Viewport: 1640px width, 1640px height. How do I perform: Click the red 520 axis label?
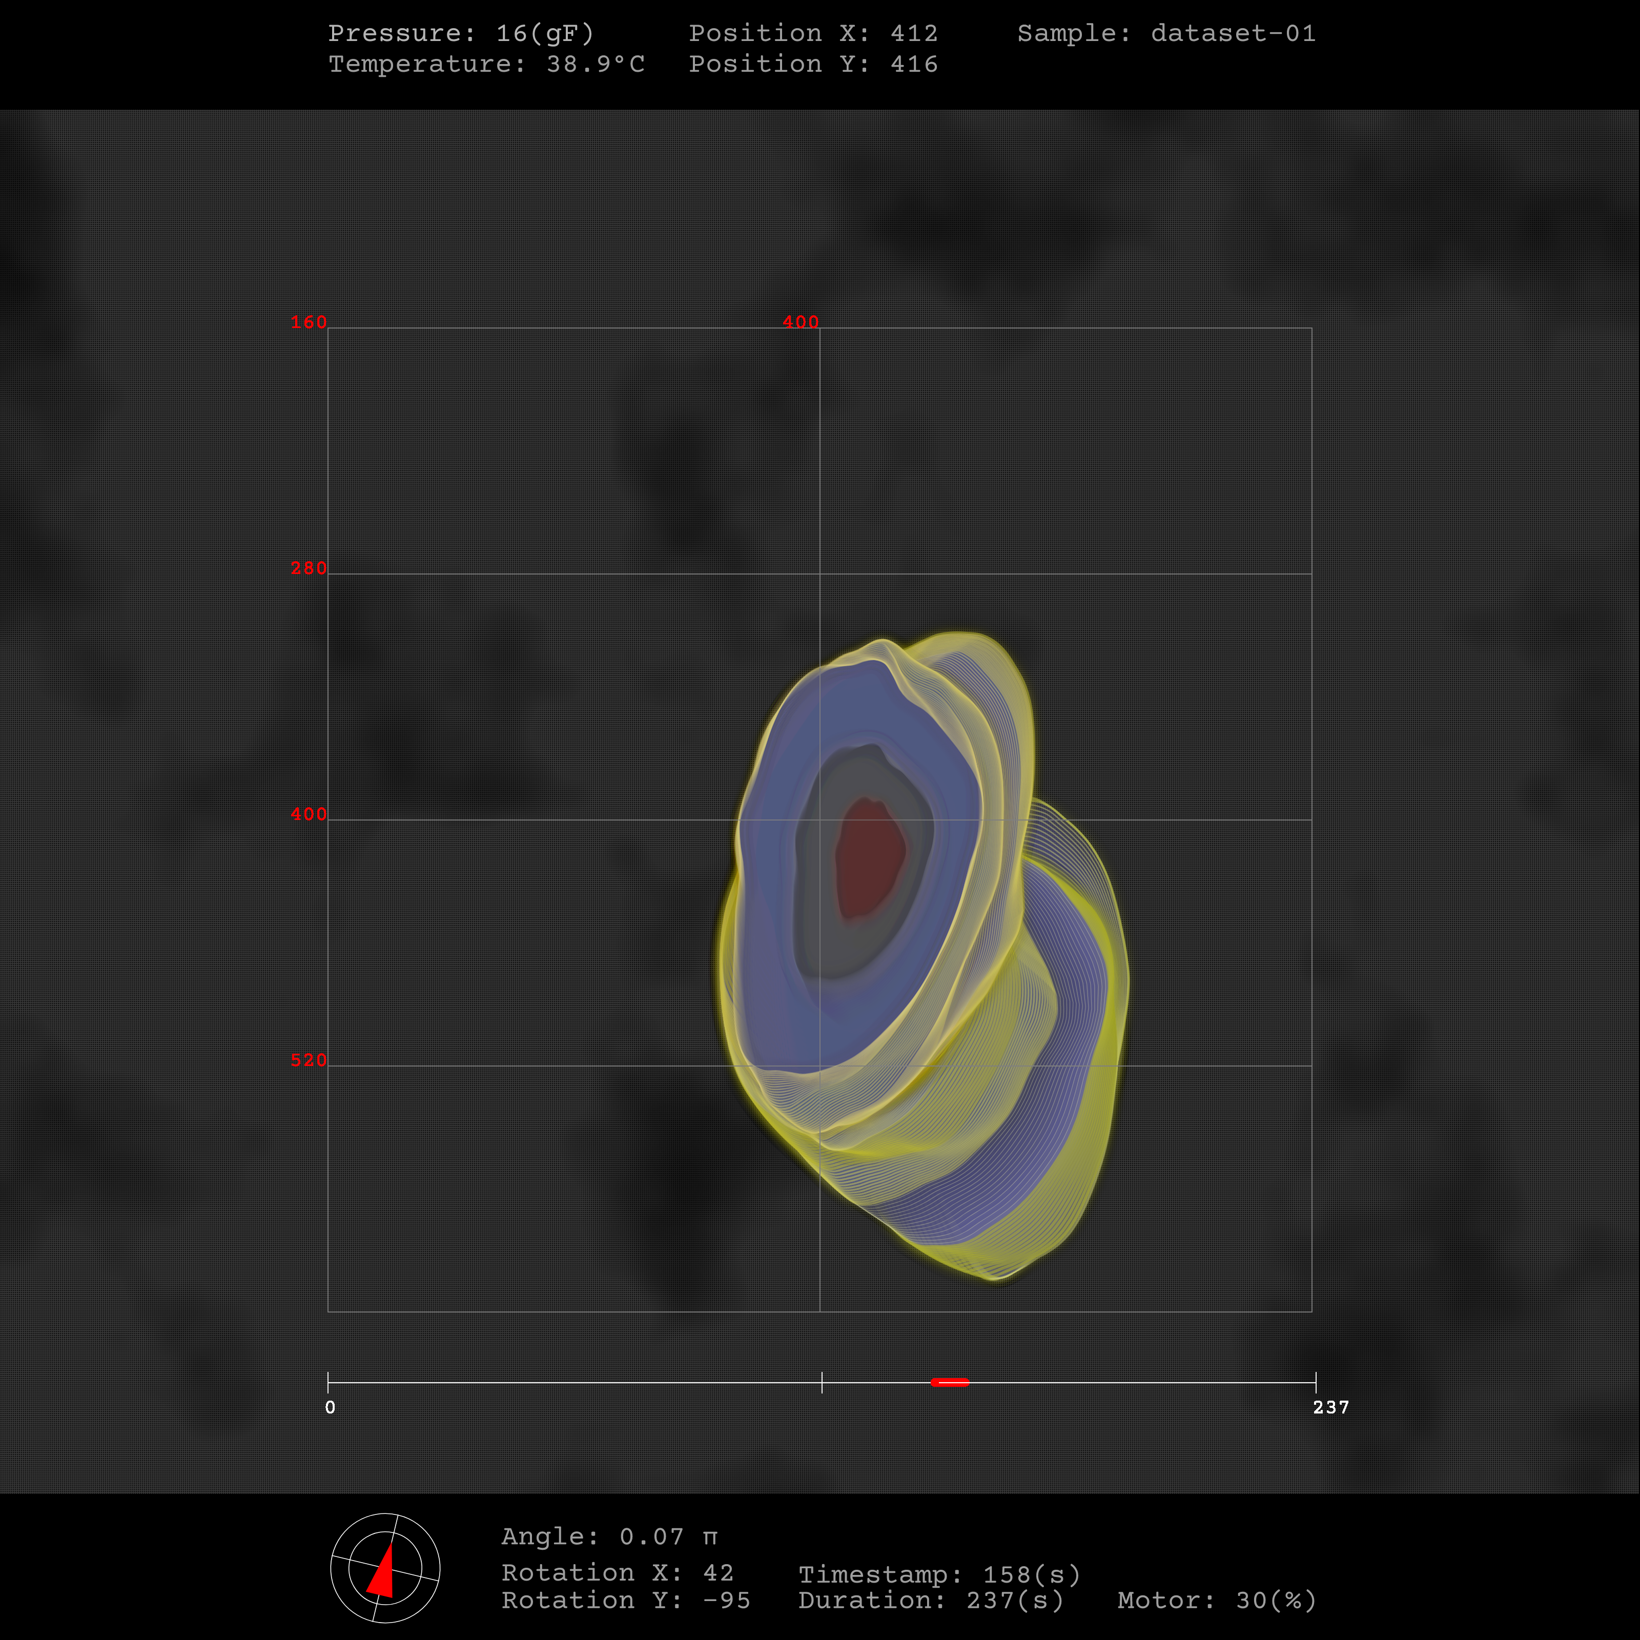point(308,1060)
